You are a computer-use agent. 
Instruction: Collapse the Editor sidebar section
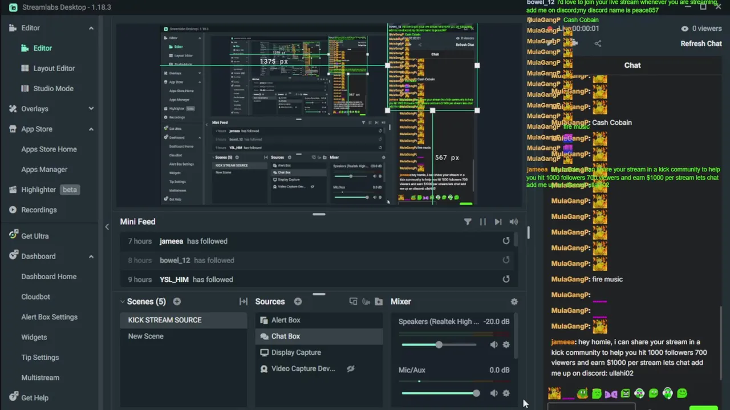point(91,28)
